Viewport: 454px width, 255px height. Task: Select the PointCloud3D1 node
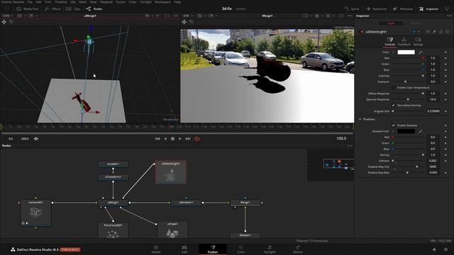coord(113,231)
